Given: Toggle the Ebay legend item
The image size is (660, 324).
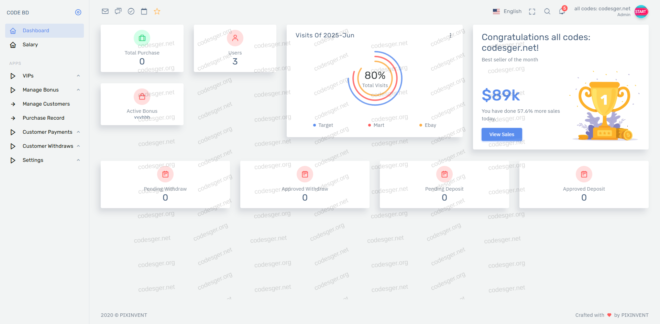Looking at the screenshot, I should [x=428, y=125].
